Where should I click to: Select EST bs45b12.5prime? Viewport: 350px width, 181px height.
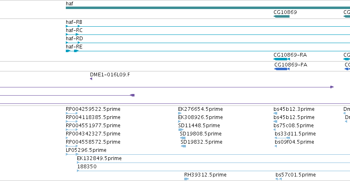(294, 117)
